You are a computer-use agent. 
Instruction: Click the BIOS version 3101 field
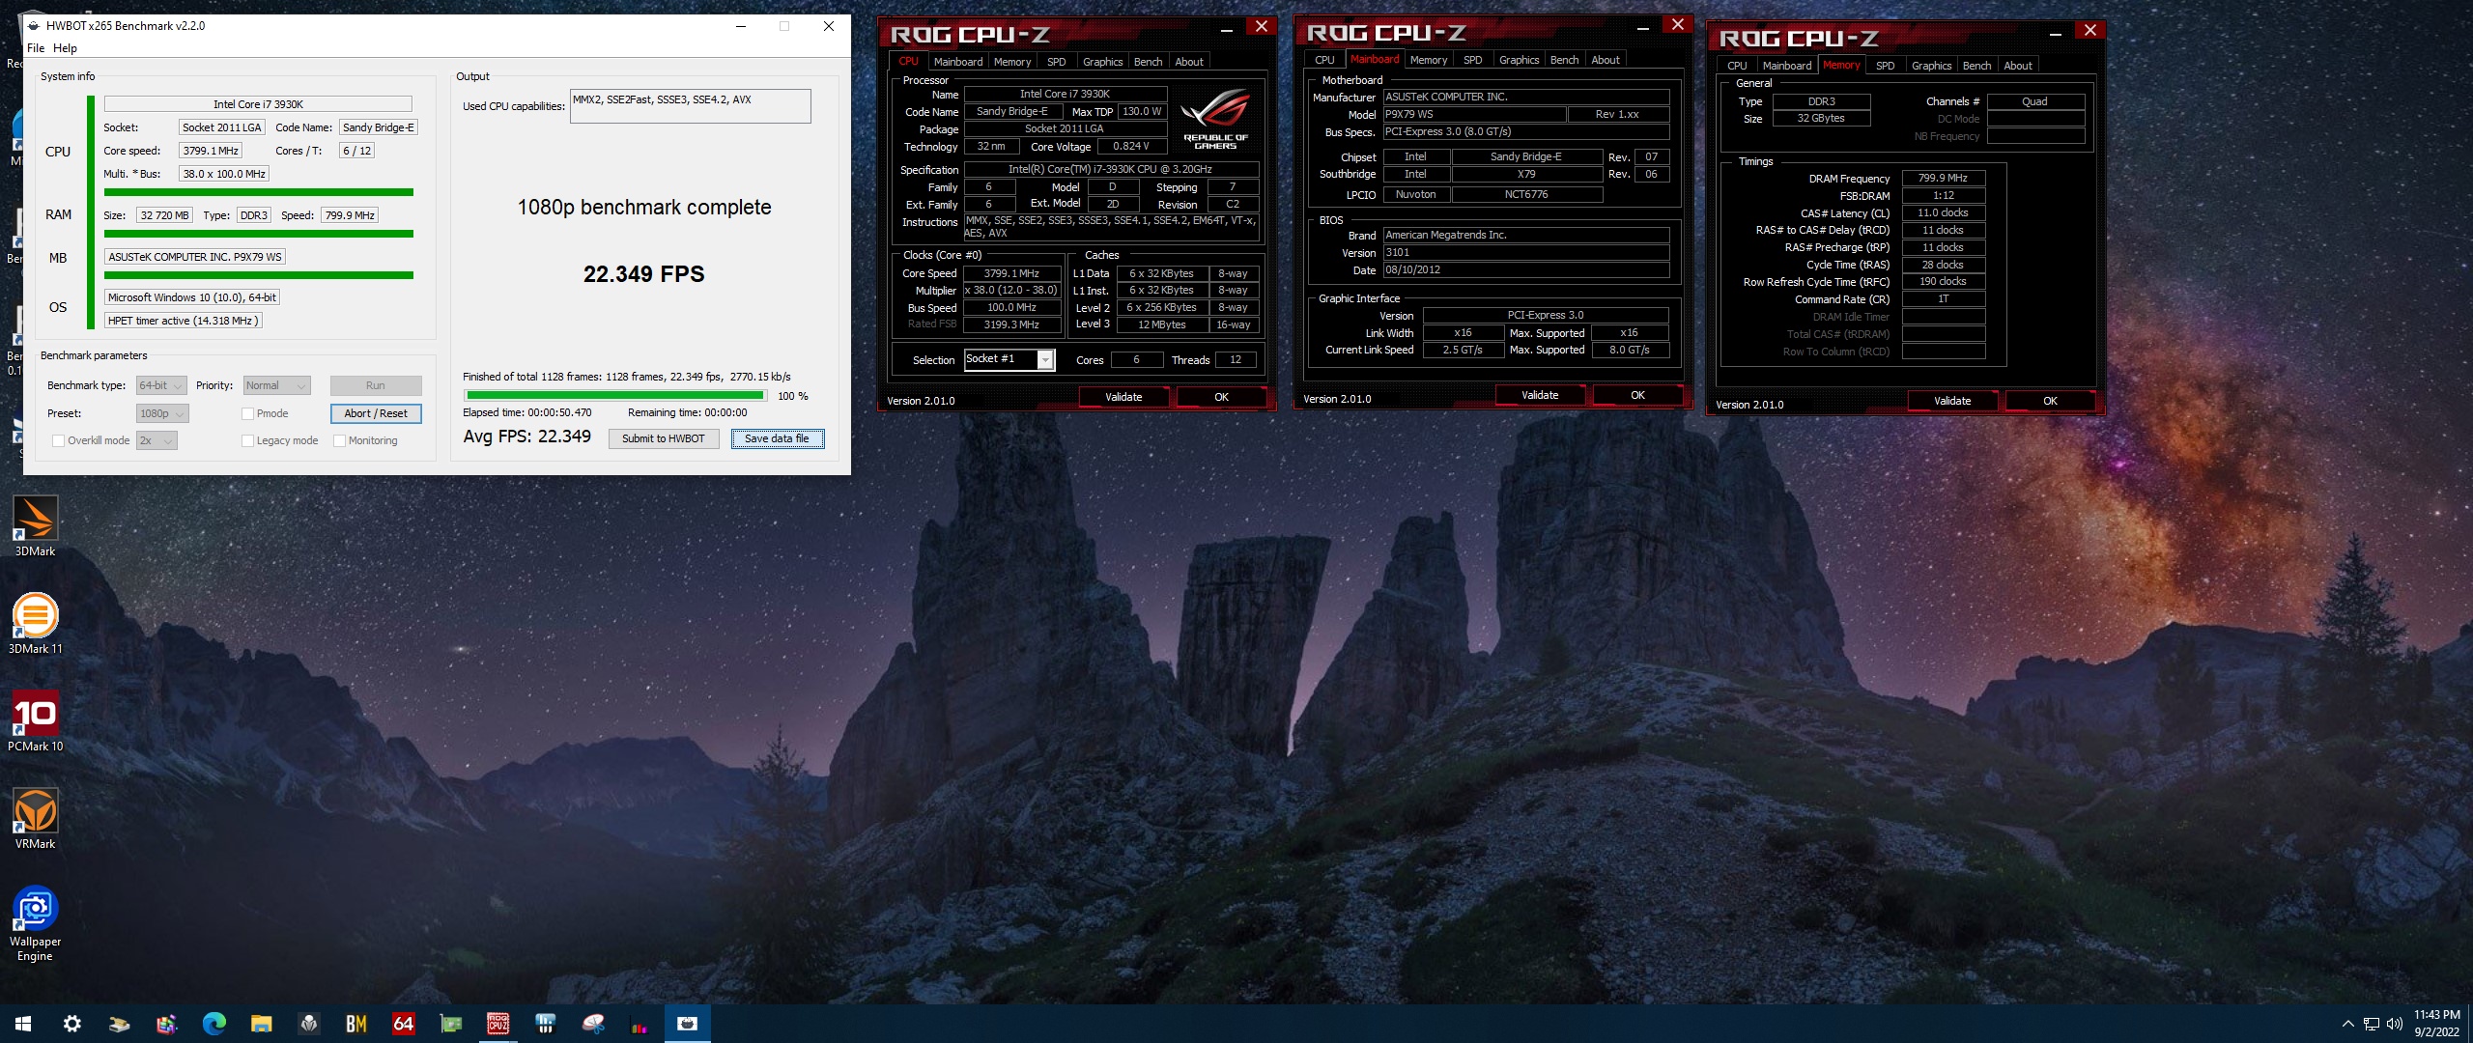pos(1526,252)
